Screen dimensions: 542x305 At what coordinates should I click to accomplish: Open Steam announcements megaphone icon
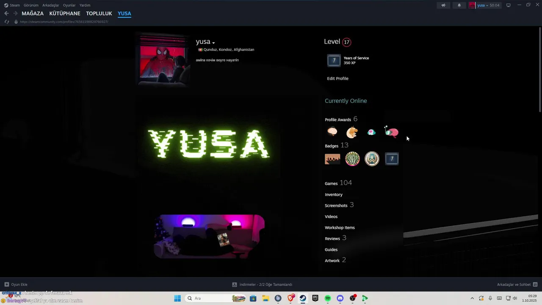point(443,5)
